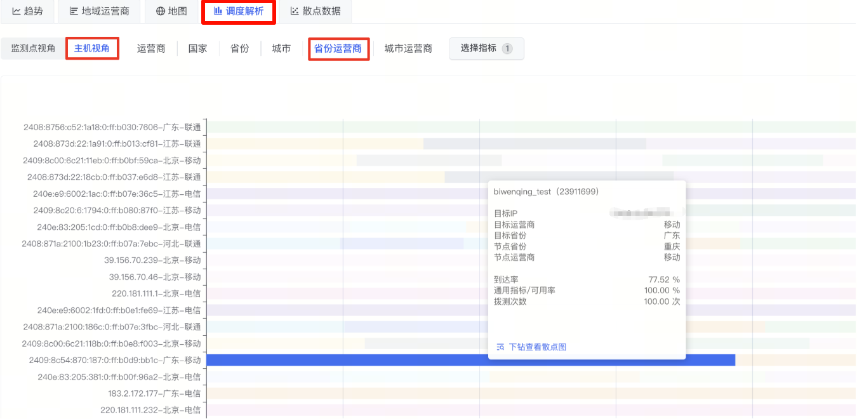The image size is (857, 419).
Task: Open the 趋势 tab
Action: pyautogui.click(x=27, y=11)
